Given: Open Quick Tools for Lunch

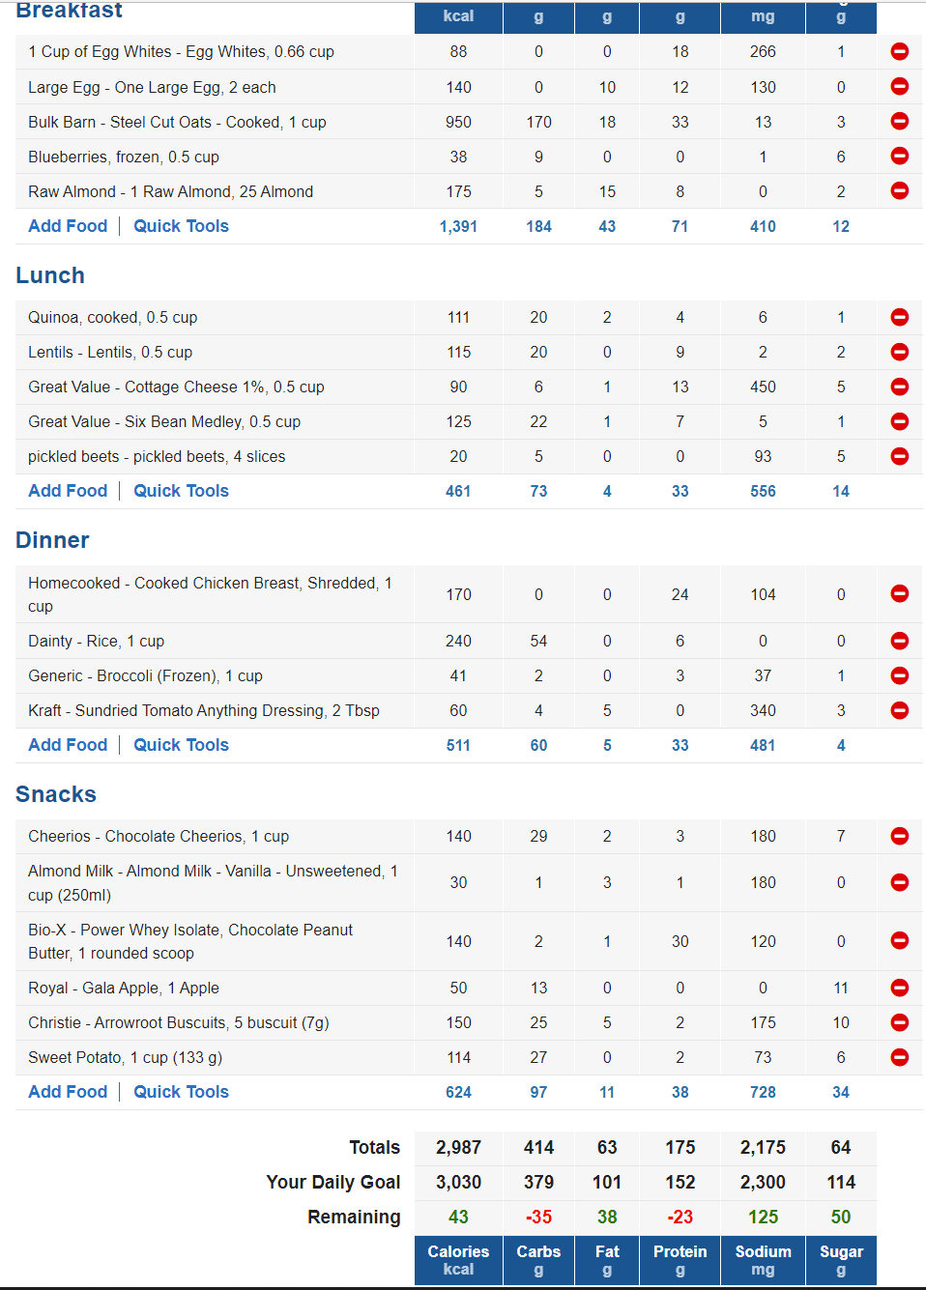Looking at the screenshot, I should (181, 491).
